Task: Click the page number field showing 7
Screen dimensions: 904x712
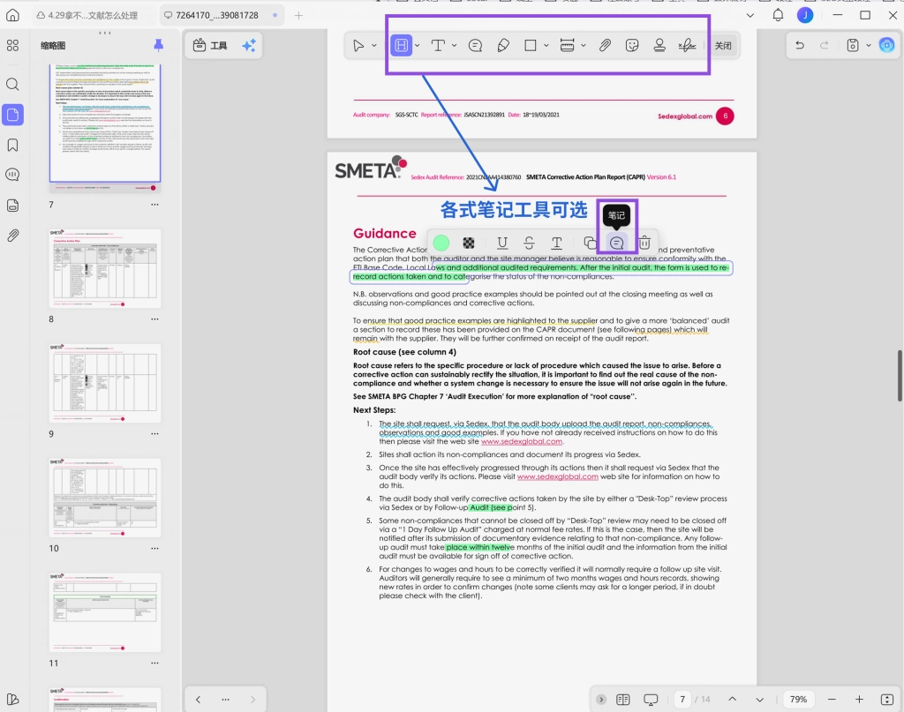Action: pos(682,700)
